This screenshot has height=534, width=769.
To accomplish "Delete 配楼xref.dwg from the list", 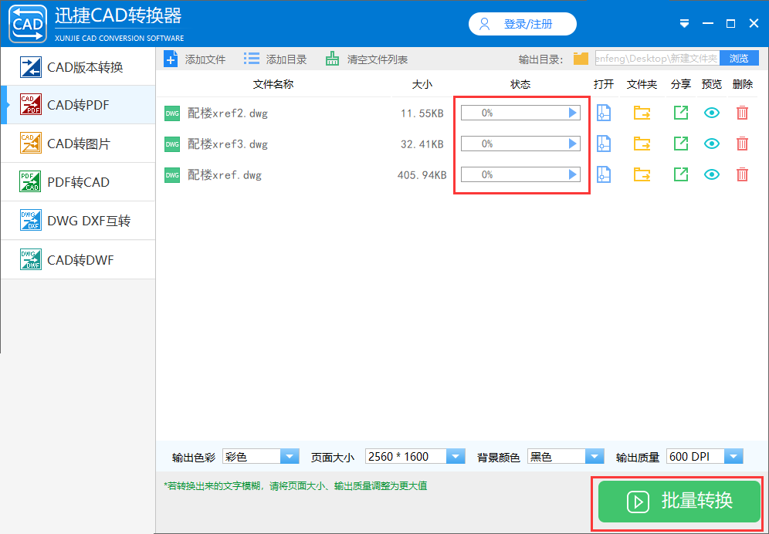I will 742,174.
